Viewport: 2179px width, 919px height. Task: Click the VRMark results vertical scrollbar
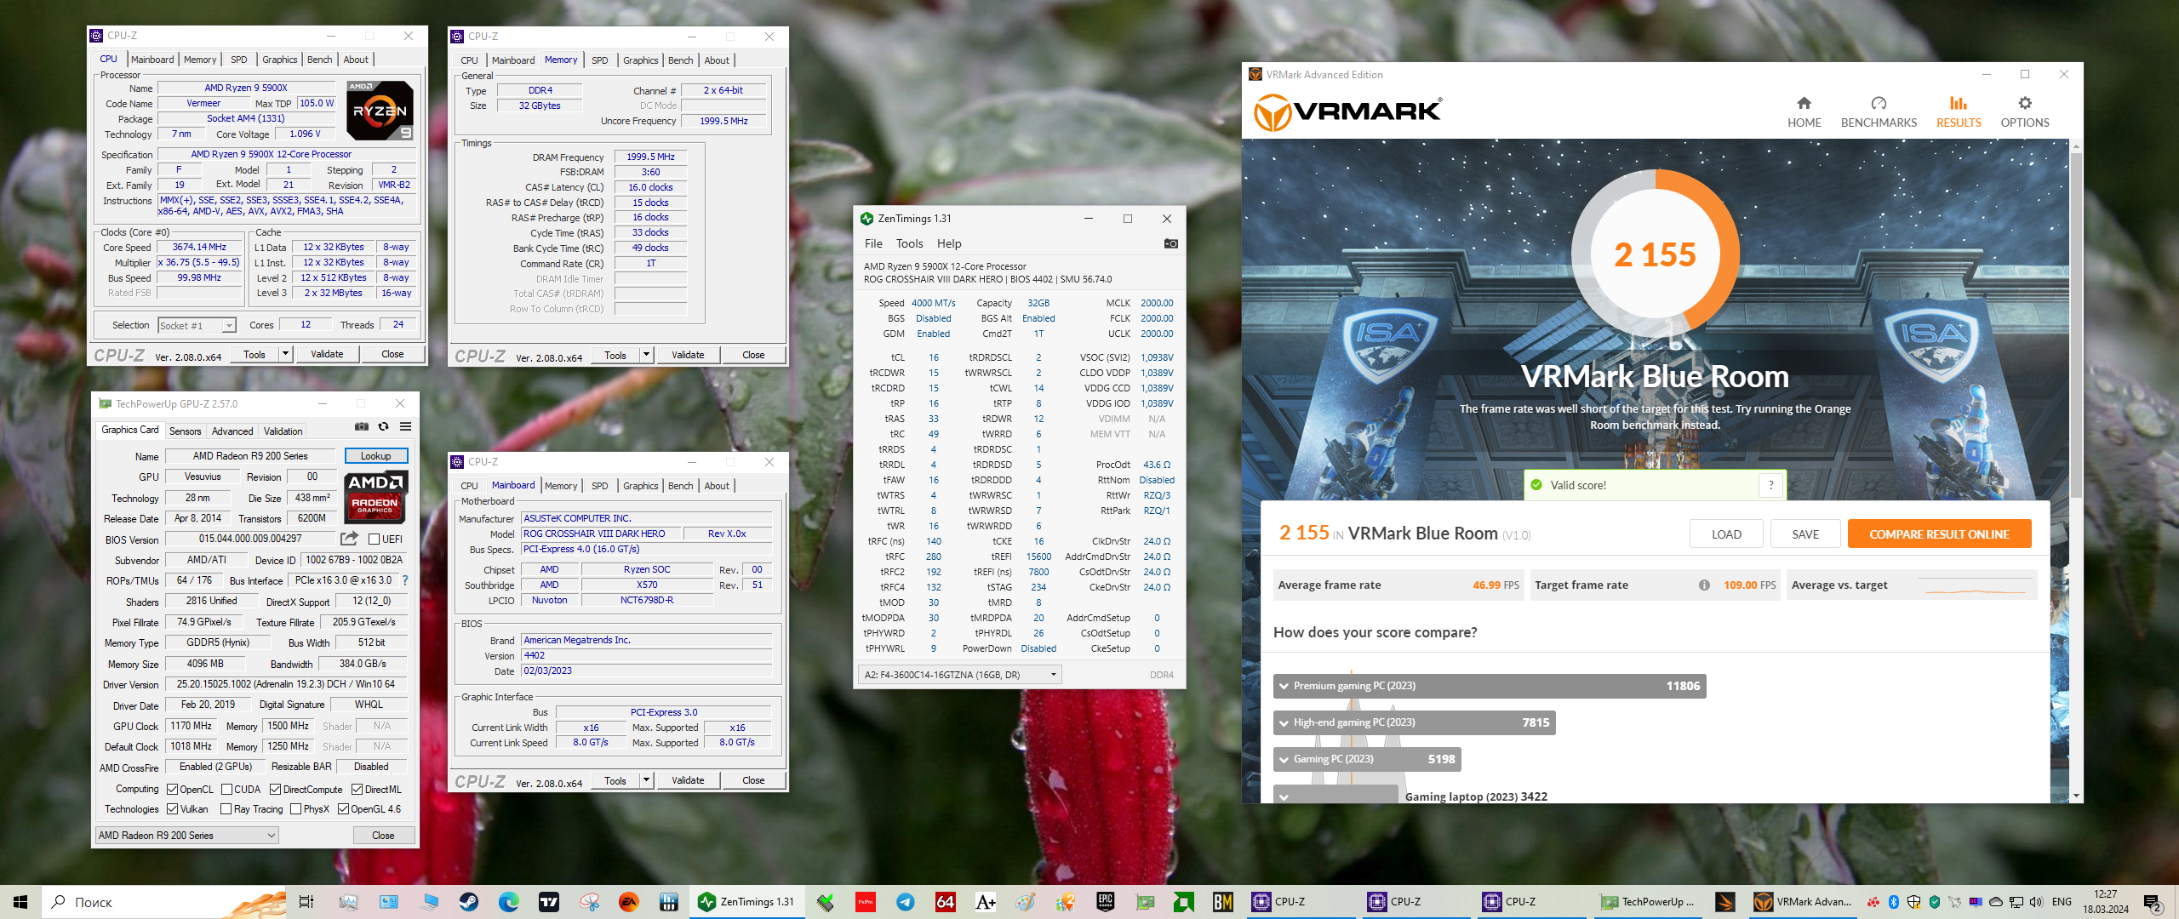[x=2077, y=323]
